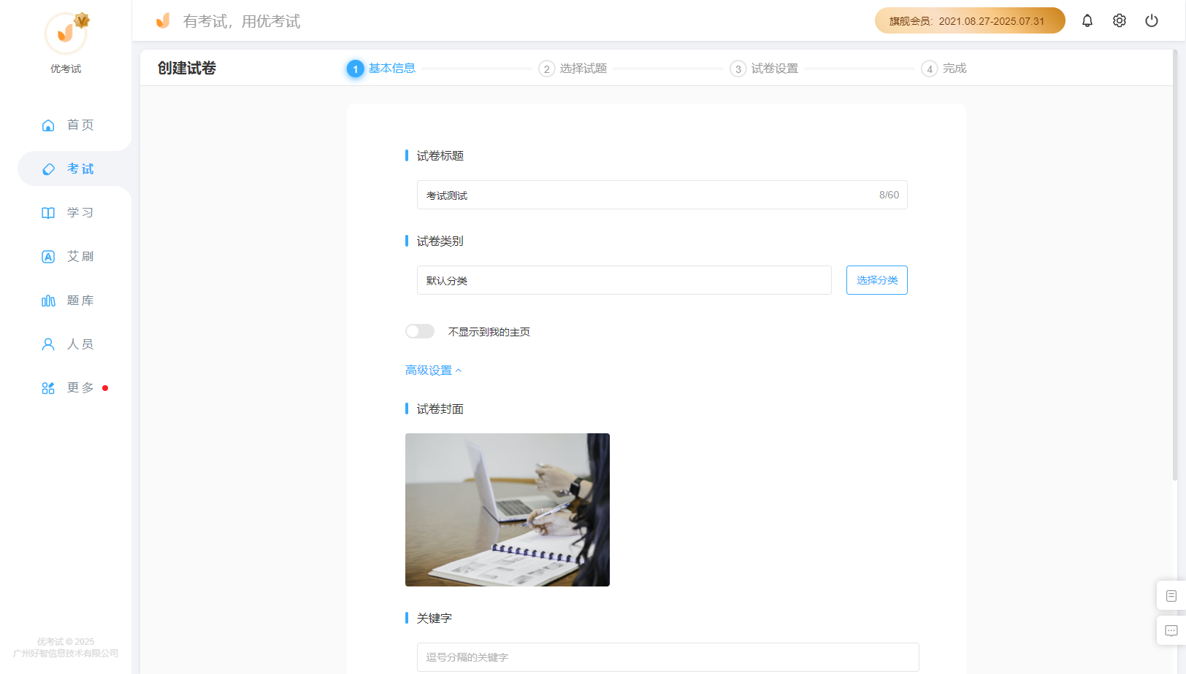Screen dimensions: 1186x674
Task: Click the red dot beside 更多
Action: click(x=105, y=388)
